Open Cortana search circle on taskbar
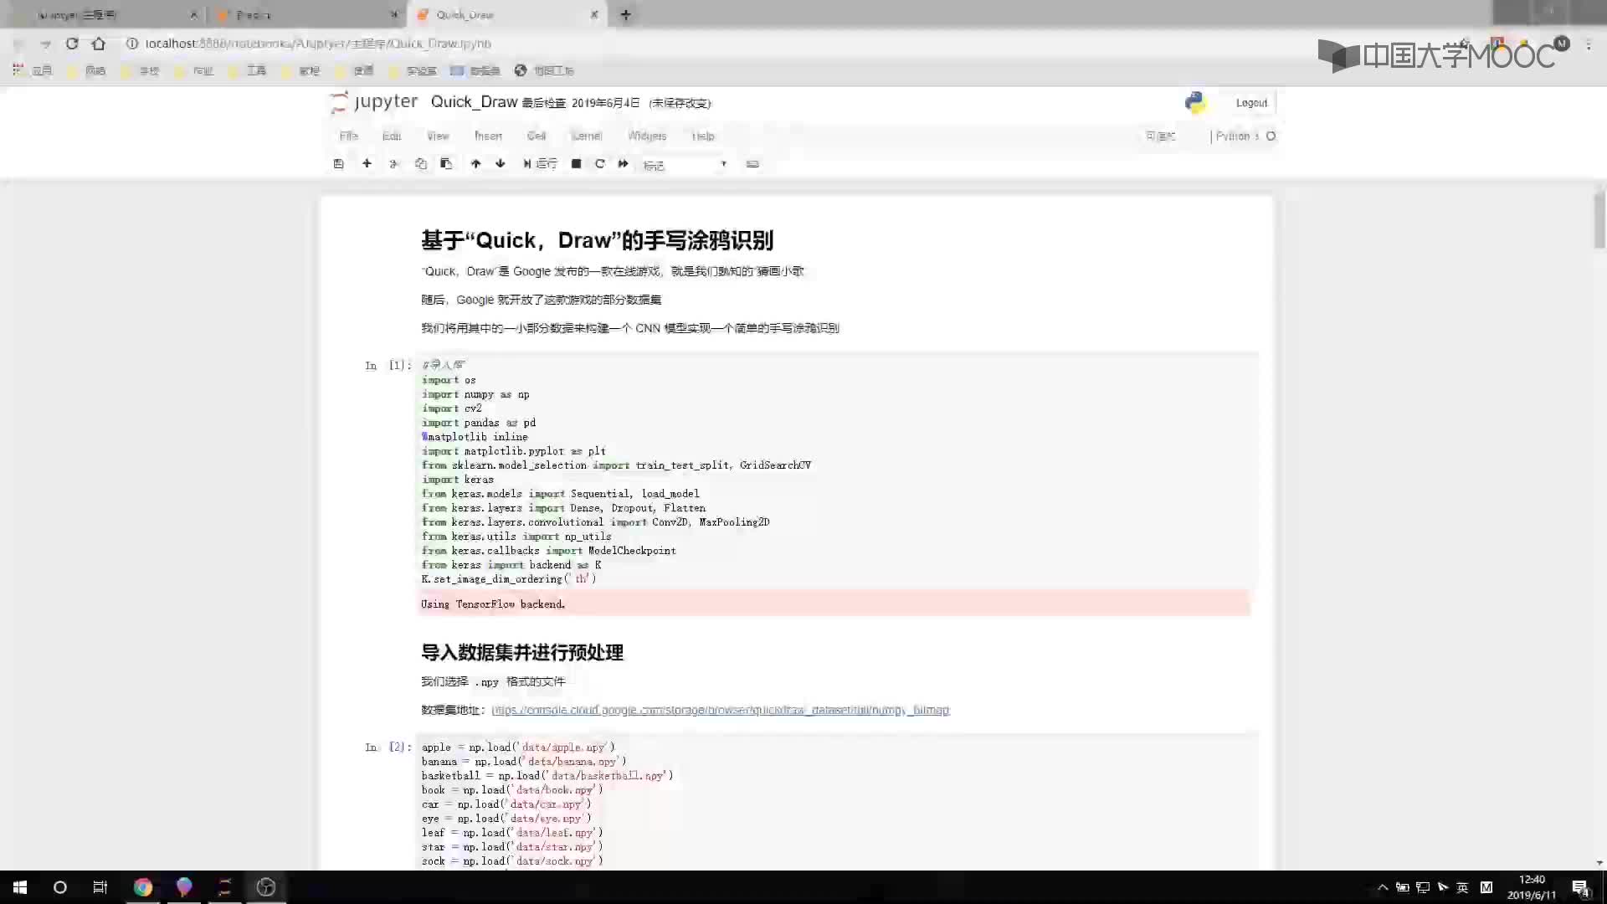 [60, 887]
